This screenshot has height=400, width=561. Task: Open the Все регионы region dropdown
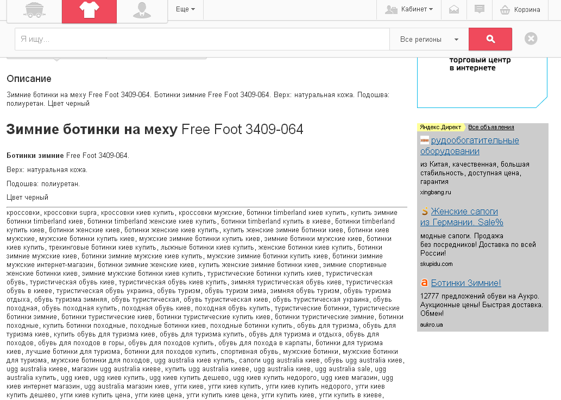click(x=429, y=39)
